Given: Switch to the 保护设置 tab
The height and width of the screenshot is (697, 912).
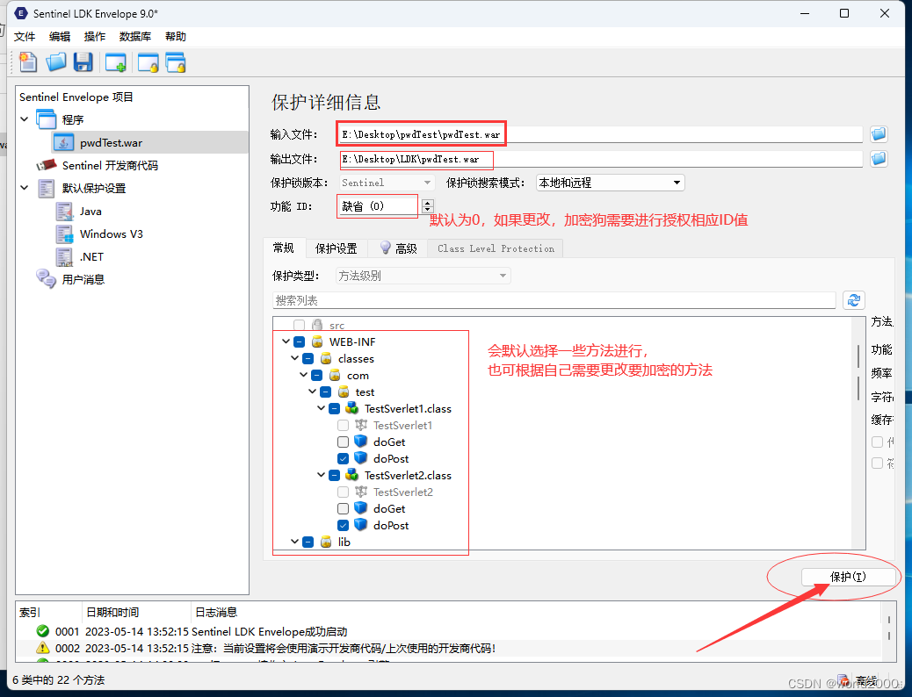Looking at the screenshot, I should click(337, 248).
